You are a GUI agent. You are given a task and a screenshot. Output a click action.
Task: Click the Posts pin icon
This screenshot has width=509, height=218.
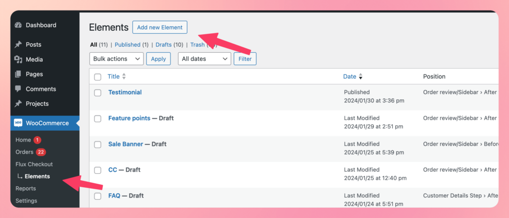click(18, 44)
